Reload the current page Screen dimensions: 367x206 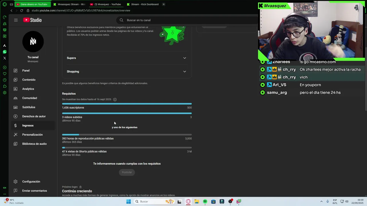tap(22, 11)
